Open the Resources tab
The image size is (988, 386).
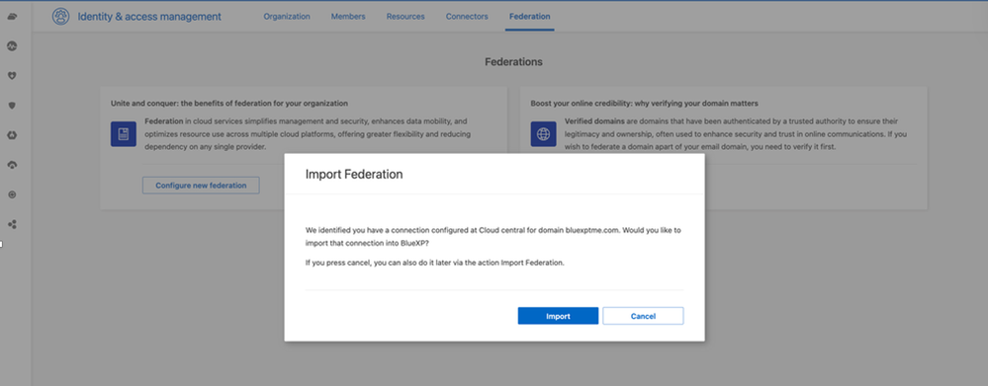405,17
